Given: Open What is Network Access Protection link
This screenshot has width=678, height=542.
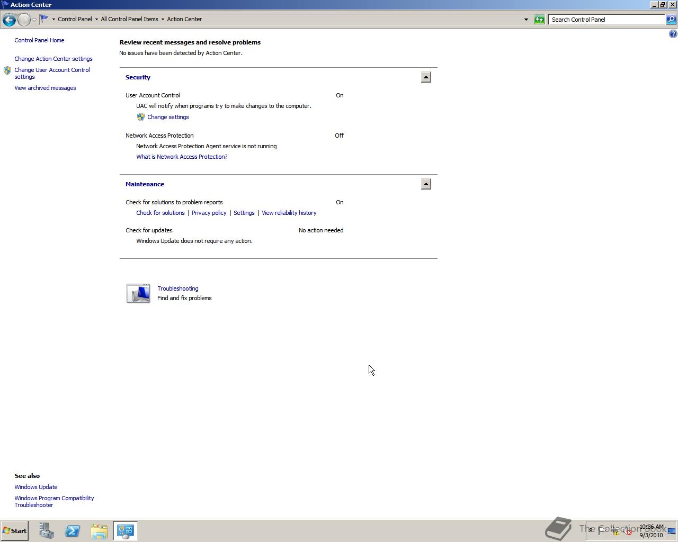Looking at the screenshot, I should (x=182, y=157).
